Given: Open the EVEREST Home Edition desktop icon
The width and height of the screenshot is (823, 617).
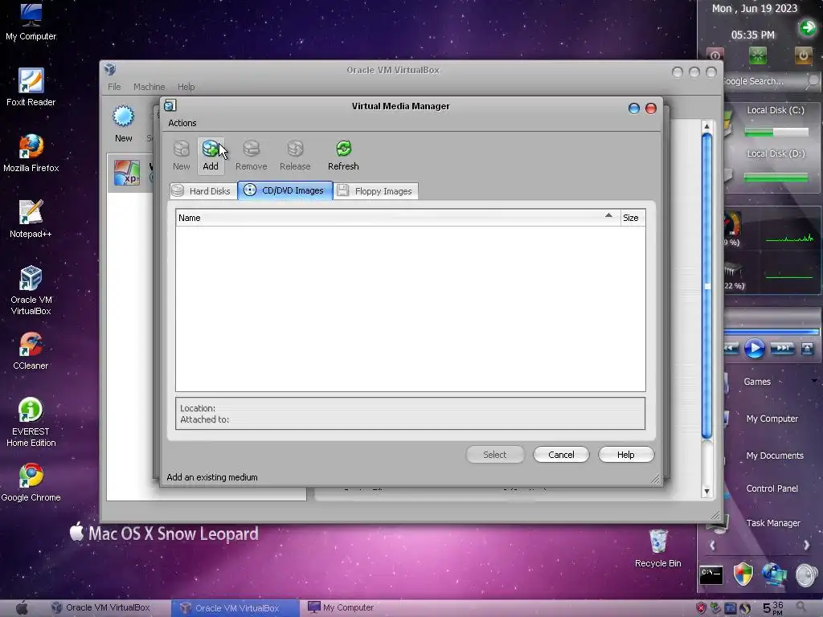Looking at the screenshot, I should [31, 423].
